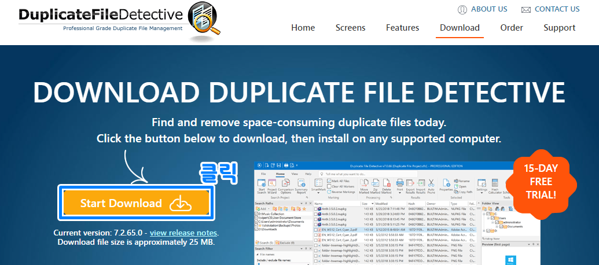Uncheck D:\Music Collection search path
Screen dimensions: 599x265
256,214
